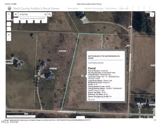Screen dimensions: 161x124
Task: Select Classification: RESIDENTIAL text
Action: [x=100, y=75]
